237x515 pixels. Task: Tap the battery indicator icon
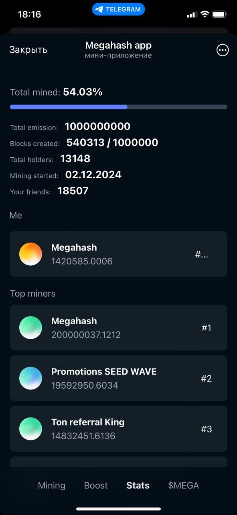pyautogui.click(x=220, y=14)
